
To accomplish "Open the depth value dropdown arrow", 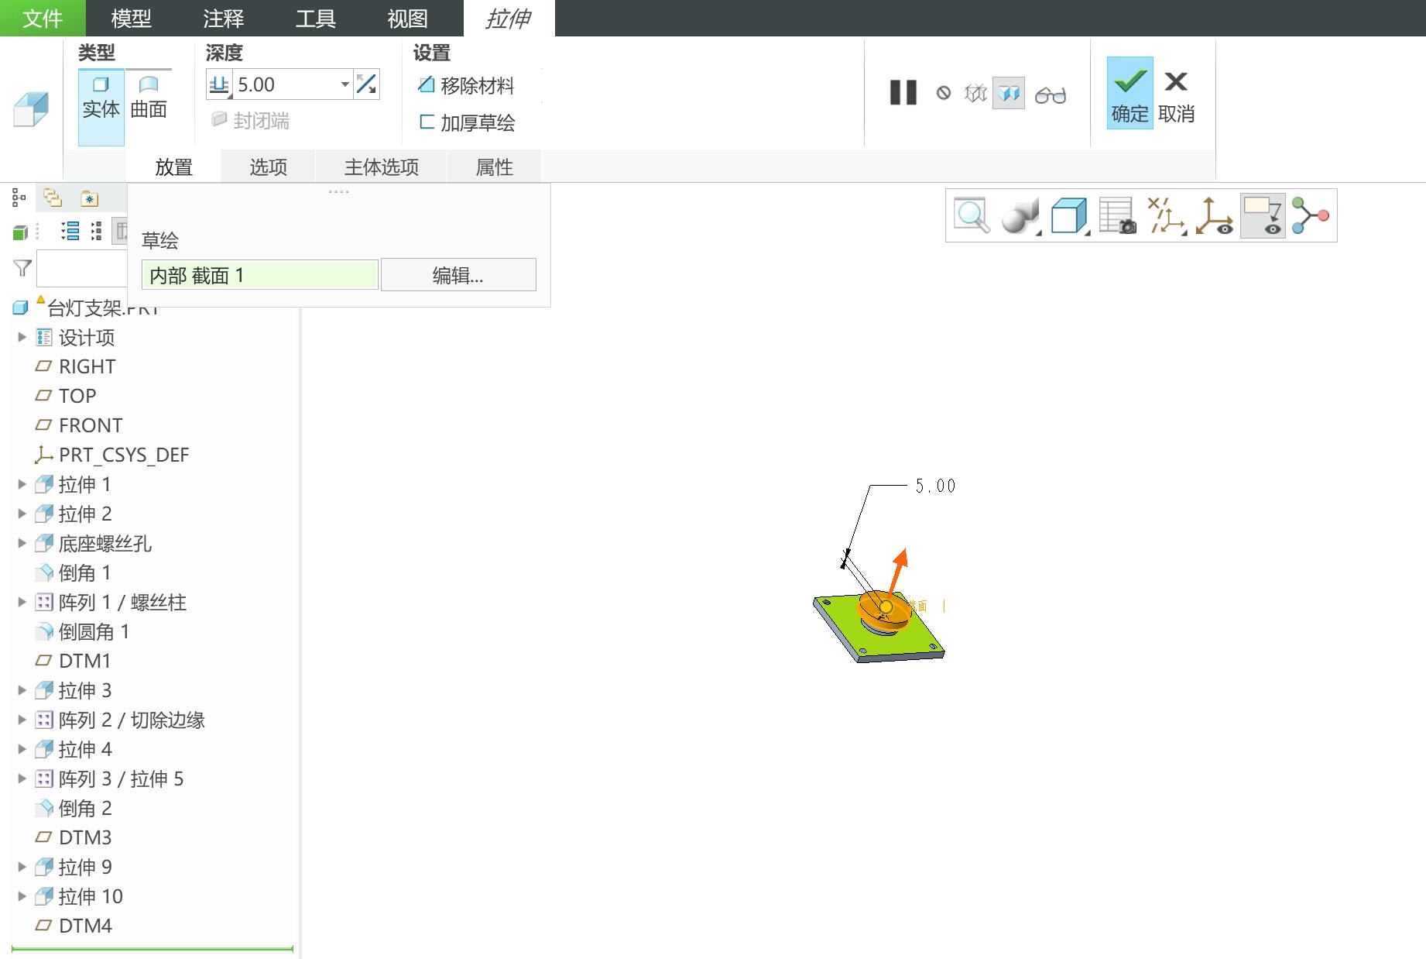I will [x=345, y=84].
